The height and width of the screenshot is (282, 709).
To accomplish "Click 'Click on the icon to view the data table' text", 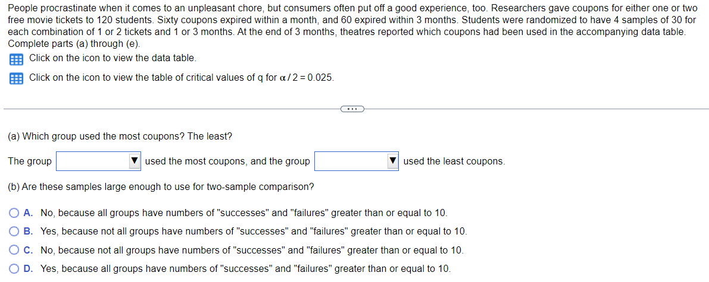I will point(113,58).
